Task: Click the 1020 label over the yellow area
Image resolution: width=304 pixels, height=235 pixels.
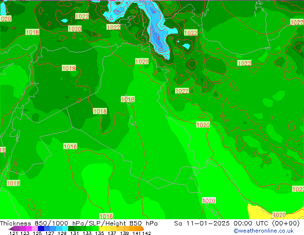Action: [279, 215]
